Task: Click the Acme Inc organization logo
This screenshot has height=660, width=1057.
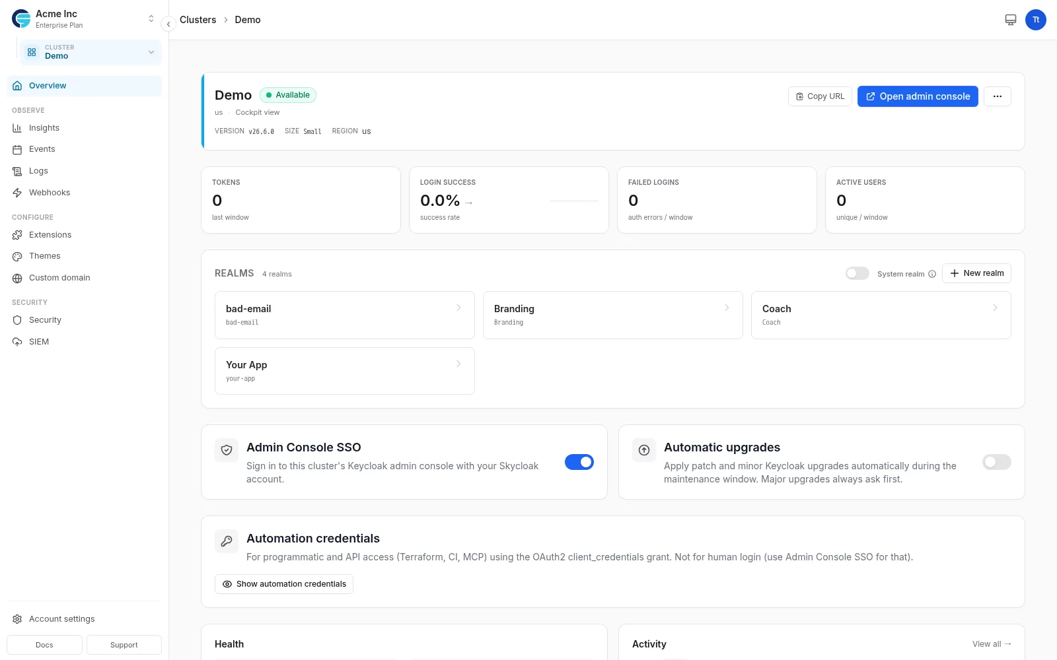Action: (21, 19)
